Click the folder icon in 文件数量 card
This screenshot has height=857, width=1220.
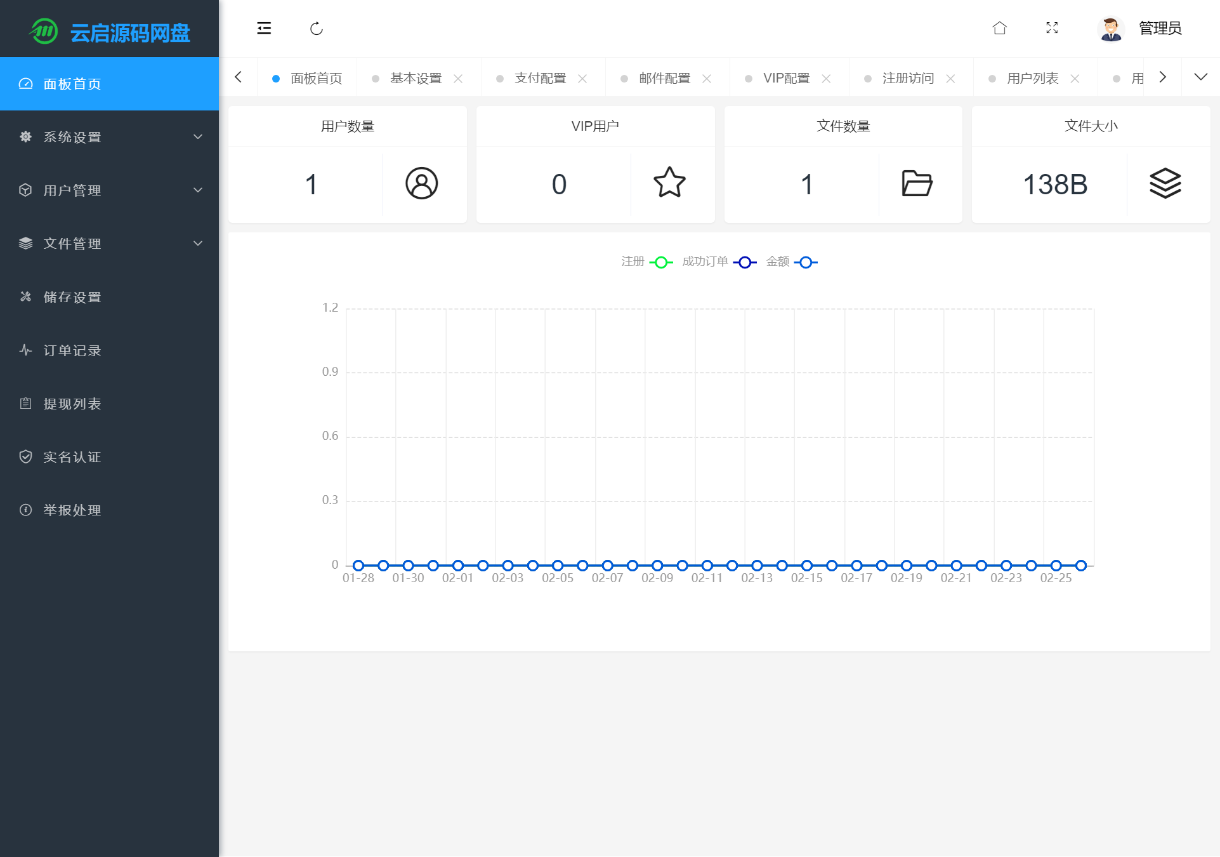917,183
